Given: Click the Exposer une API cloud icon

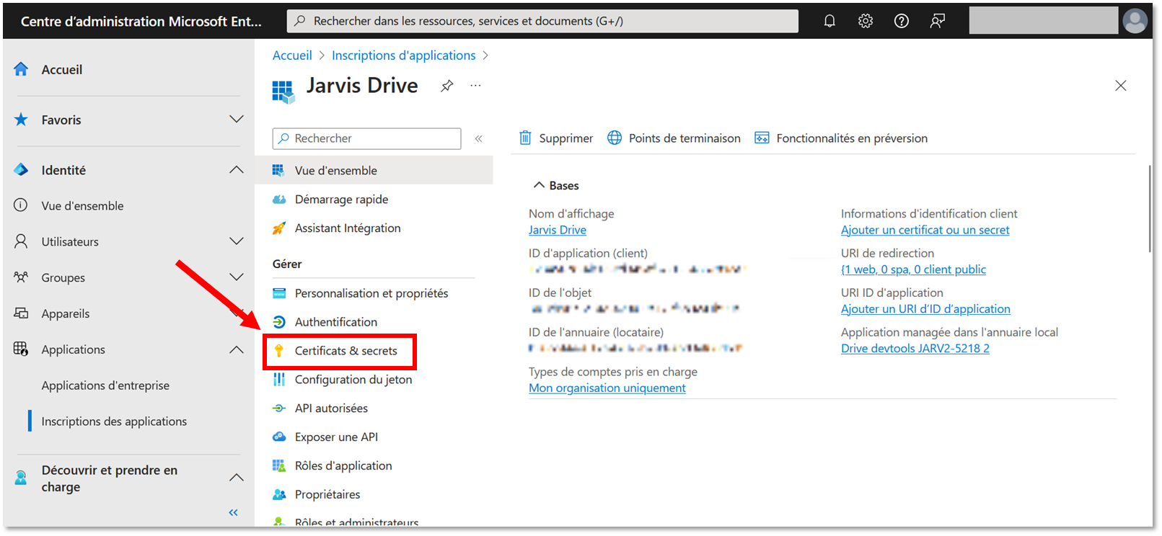Looking at the screenshot, I should pyautogui.click(x=279, y=437).
